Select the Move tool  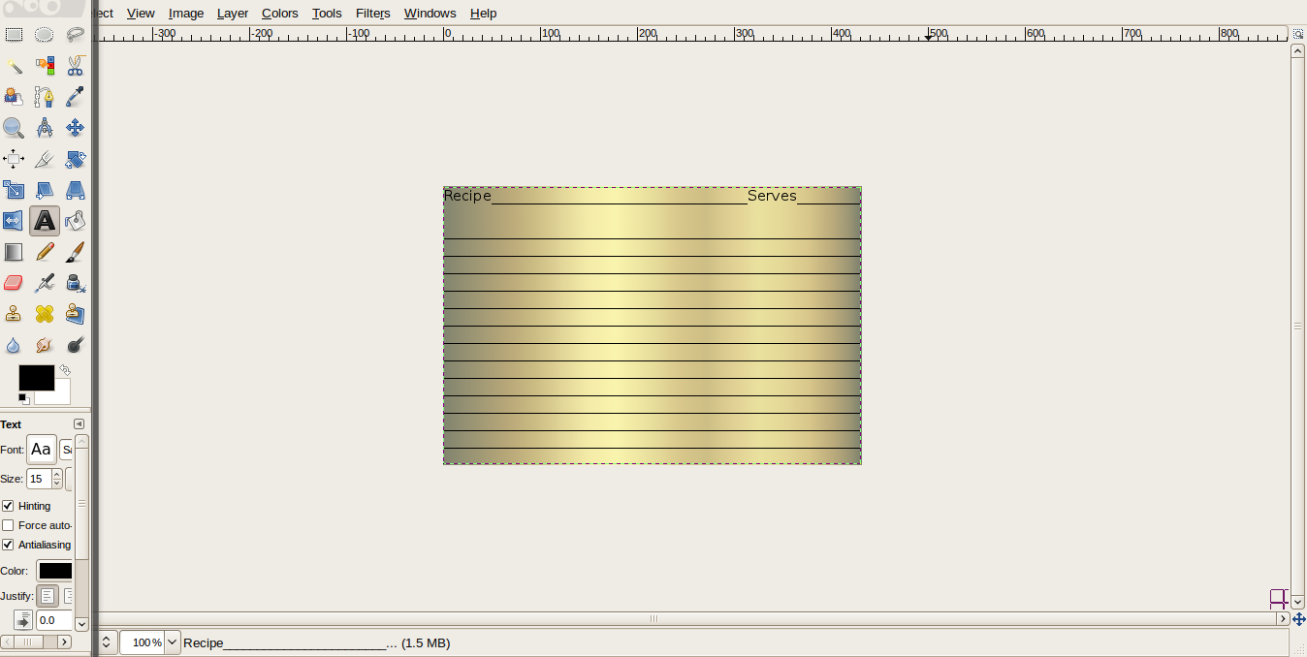point(75,128)
